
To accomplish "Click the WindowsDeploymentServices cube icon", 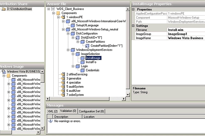I will click(x=73, y=50).
